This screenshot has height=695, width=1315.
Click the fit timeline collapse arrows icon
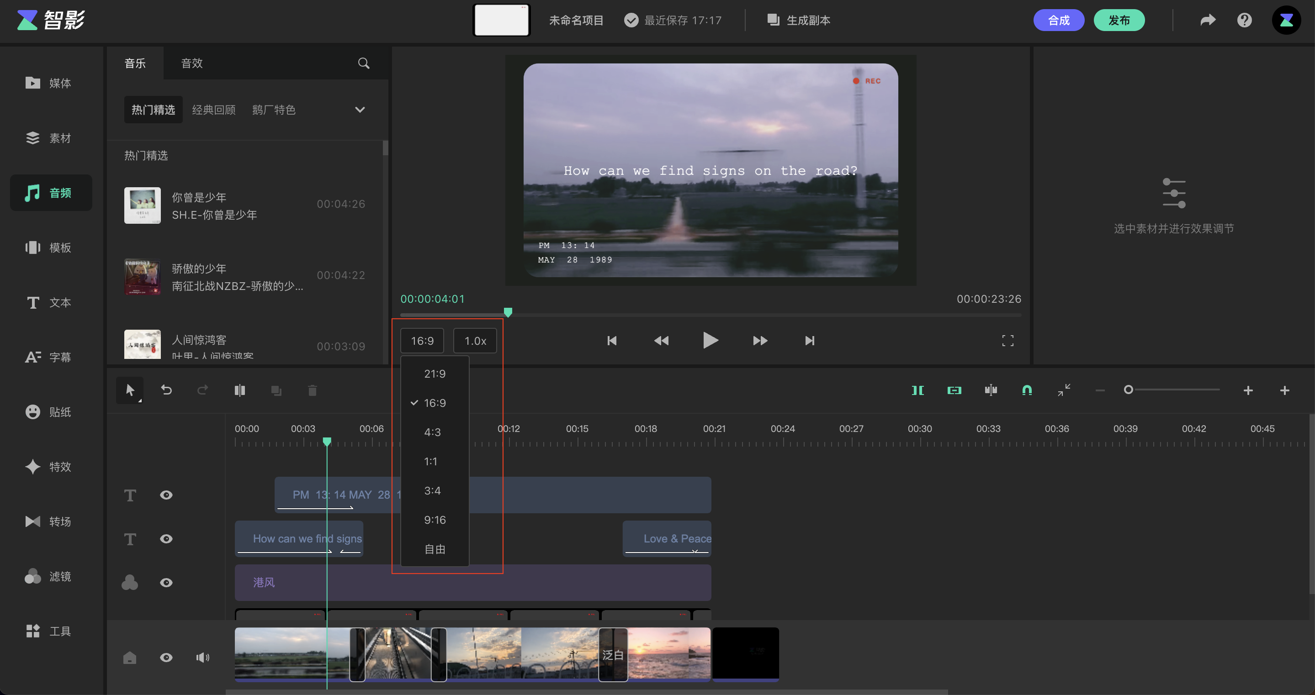point(1064,390)
